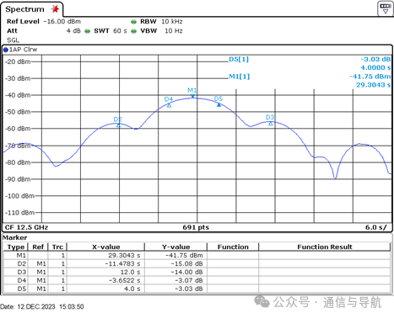The width and height of the screenshot is (394, 318).
Task: Click the RBW 10 kHz value
Action: pyautogui.click(x=172, y=22)
